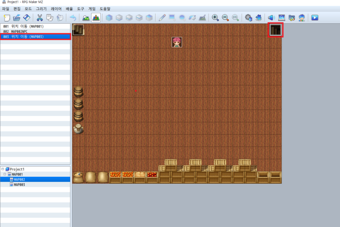Image resolution: width=340 pixels, height=227 pixels.
Task: Open the 게임 menu
Action: (x=92, y=9)
